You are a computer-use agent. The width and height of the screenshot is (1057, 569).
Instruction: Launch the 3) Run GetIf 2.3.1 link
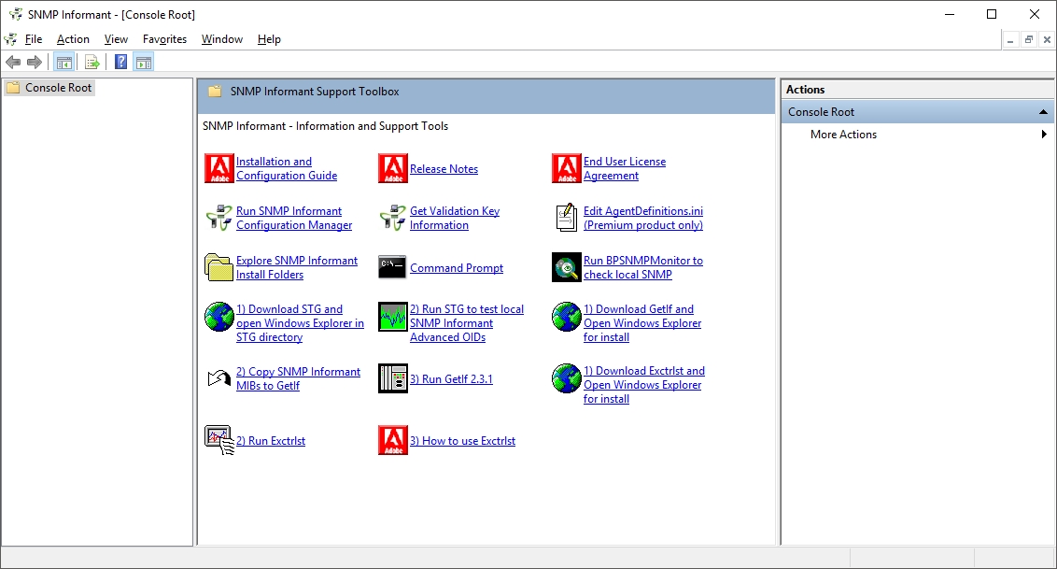(x=451, y=379)
